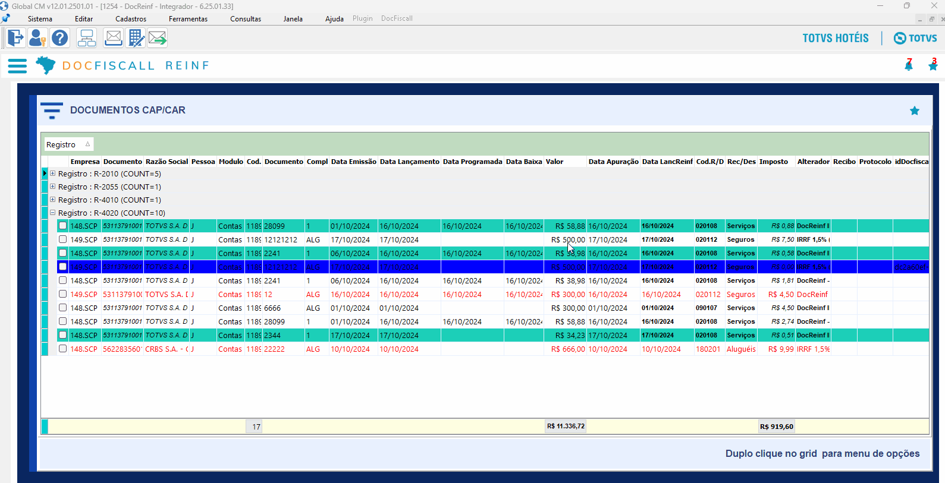Open the Plugin menu
The width and height of the screenshot is (945, 483).
[x=363, y=18]
